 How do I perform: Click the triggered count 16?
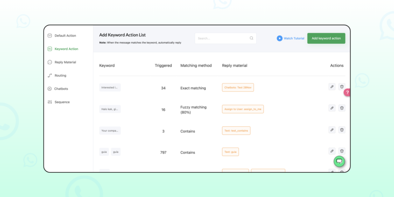tap(163, 110)
